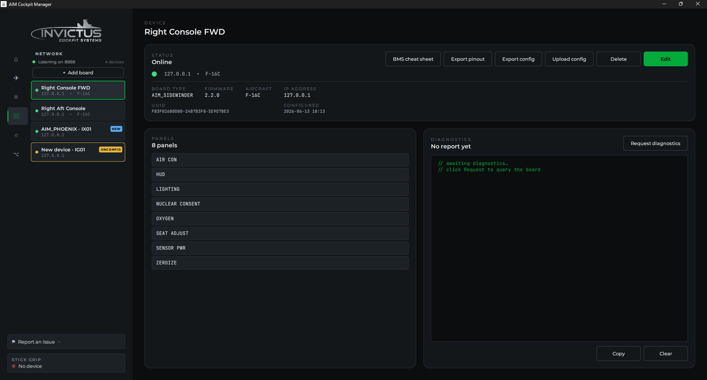Open the AIR CON panel row
Image resolution: width=707 pixels, height=380 pixels.
[x=280, y=160]
